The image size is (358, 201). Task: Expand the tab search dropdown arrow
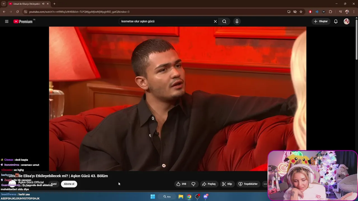click(4, 4)
